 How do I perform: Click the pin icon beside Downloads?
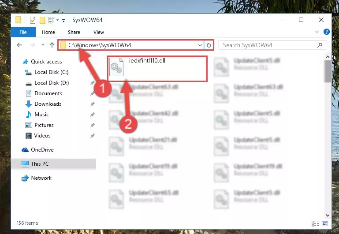click(x=92, y=104)
